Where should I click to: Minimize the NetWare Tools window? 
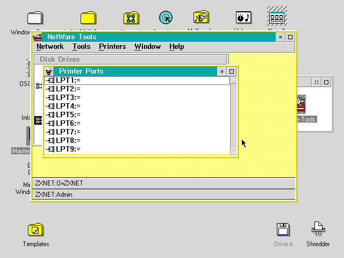(x=281, y=37)
